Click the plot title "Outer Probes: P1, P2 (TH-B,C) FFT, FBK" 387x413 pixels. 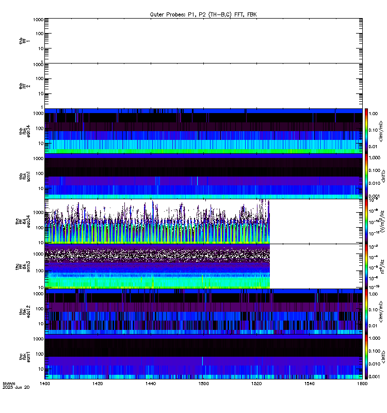(x=203, y=14)
